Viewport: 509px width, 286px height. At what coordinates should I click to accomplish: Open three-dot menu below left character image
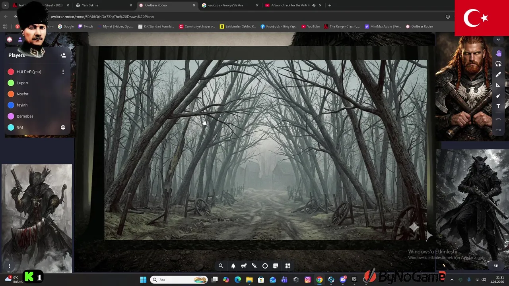(10, 266)
